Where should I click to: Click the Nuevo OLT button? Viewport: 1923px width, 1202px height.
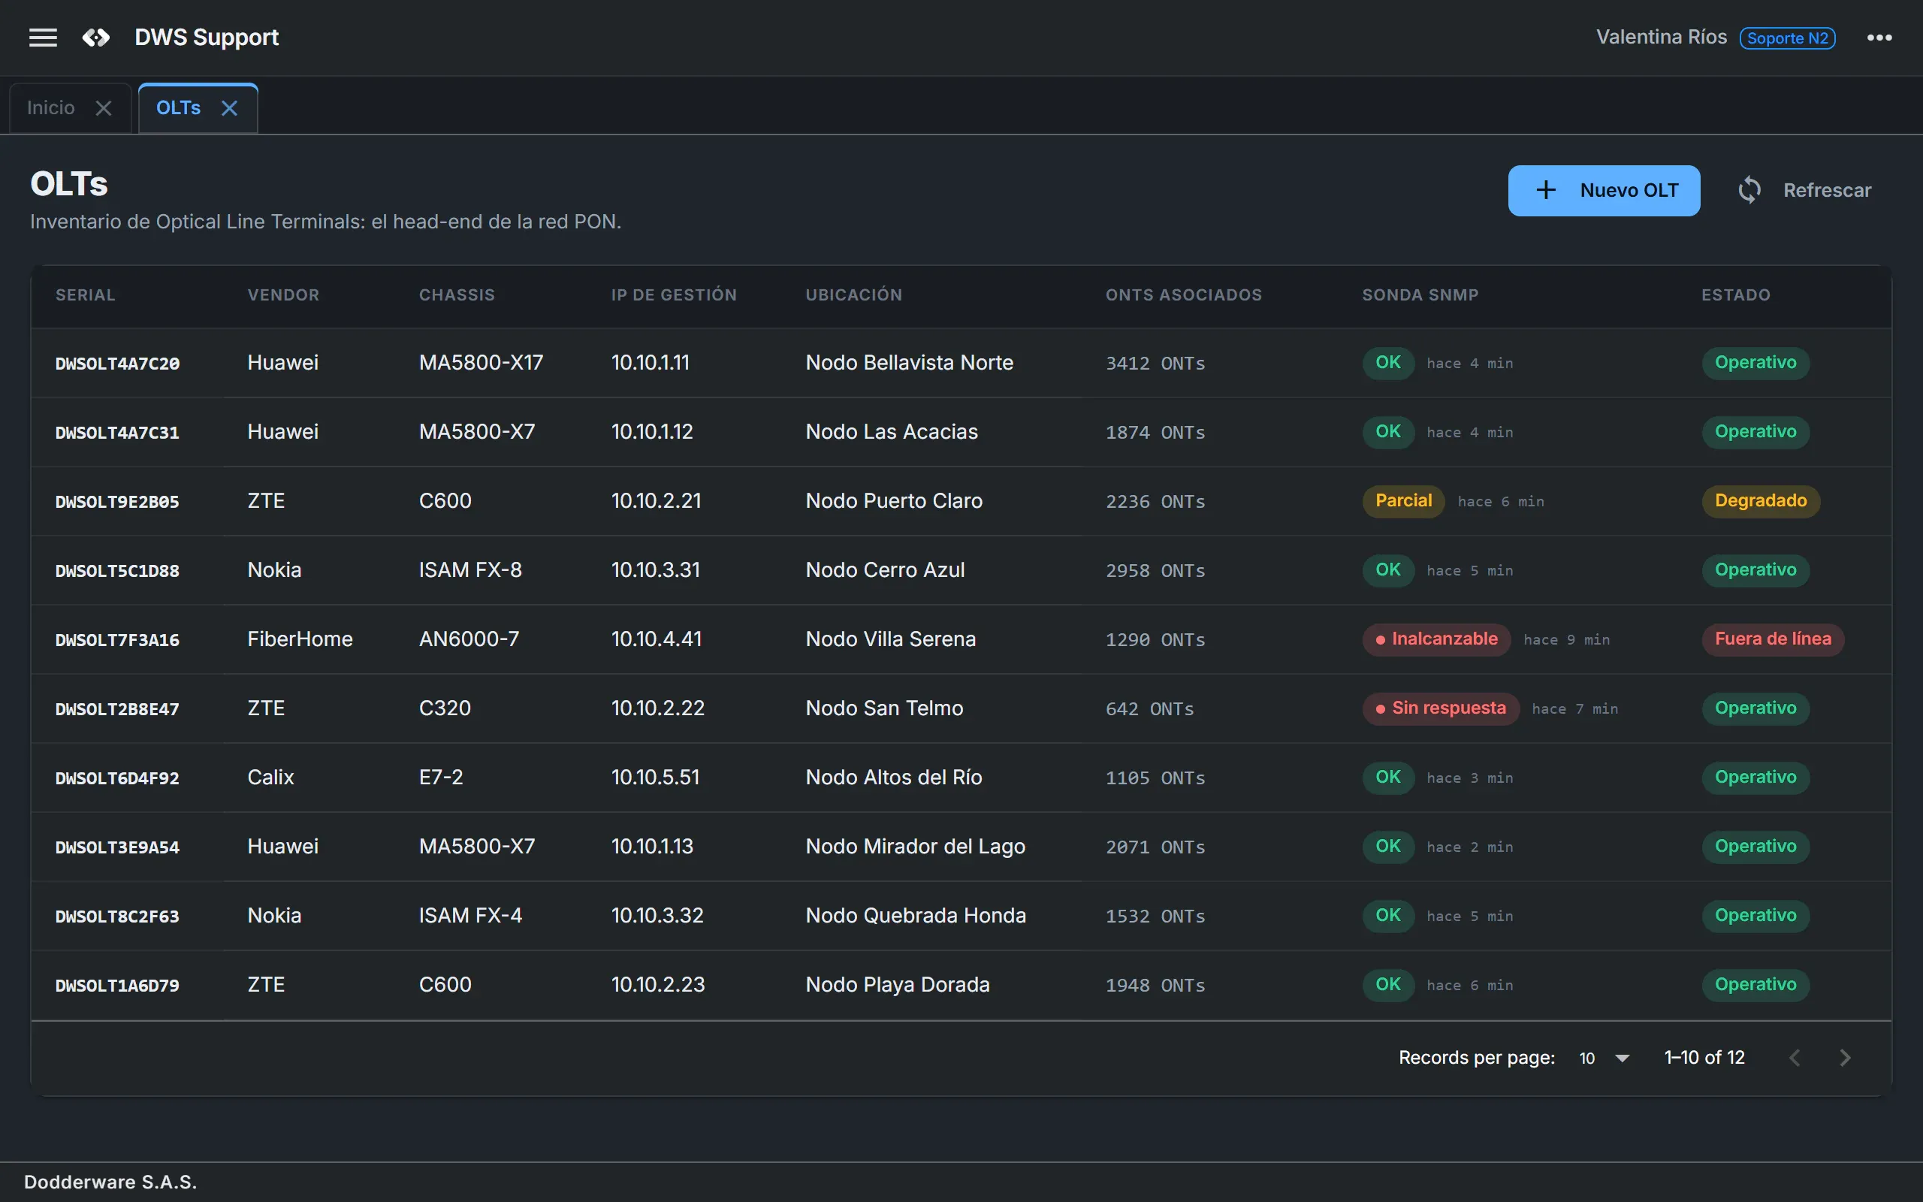point(1604,191)
